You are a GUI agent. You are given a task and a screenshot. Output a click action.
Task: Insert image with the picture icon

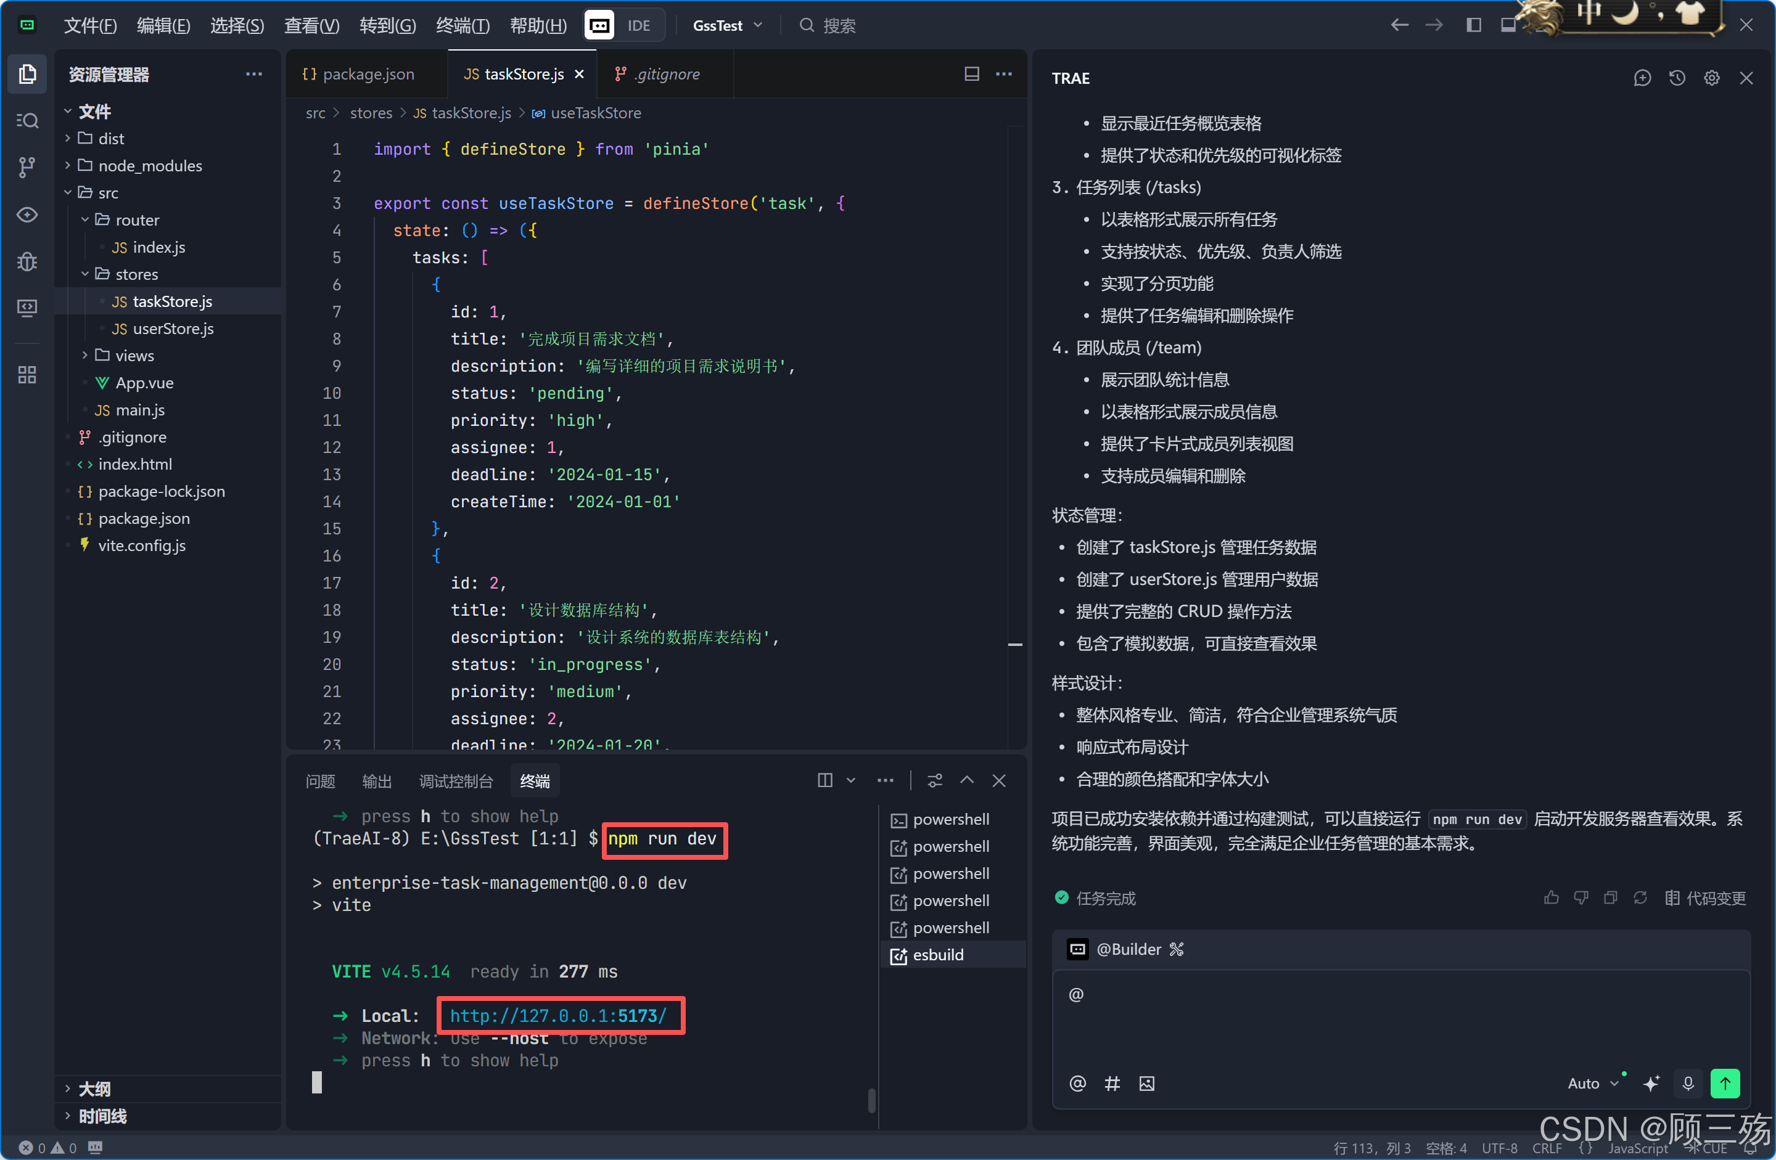(x=1147, y=1083)
